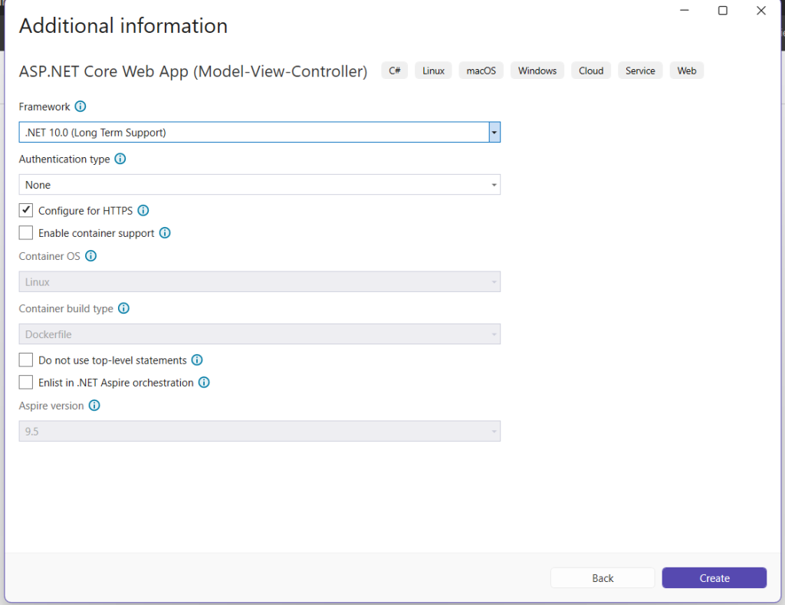
Task: Click info icon beside Enable container support
Action: coord(164,233)
